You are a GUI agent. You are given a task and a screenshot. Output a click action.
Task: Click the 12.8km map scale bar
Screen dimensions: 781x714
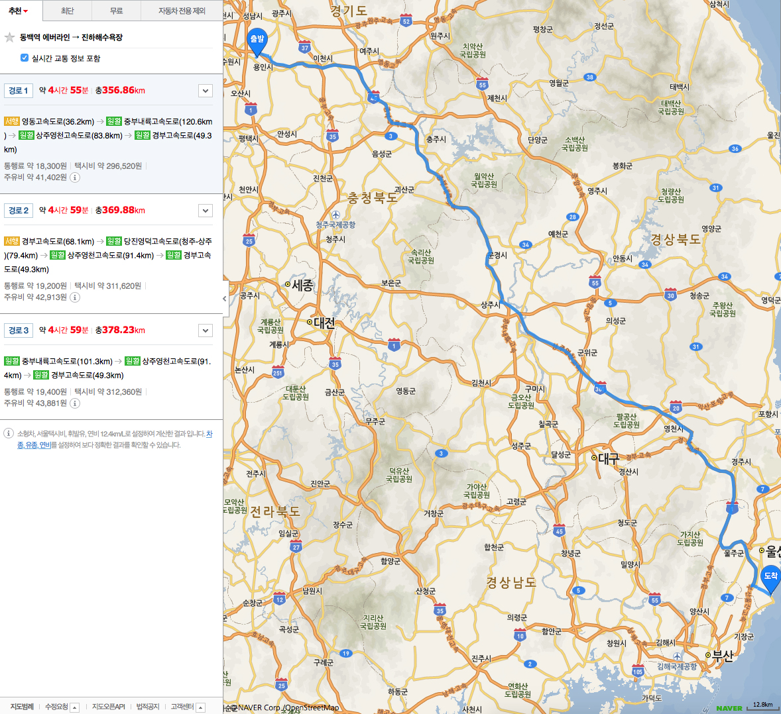[x=762, y=706]
